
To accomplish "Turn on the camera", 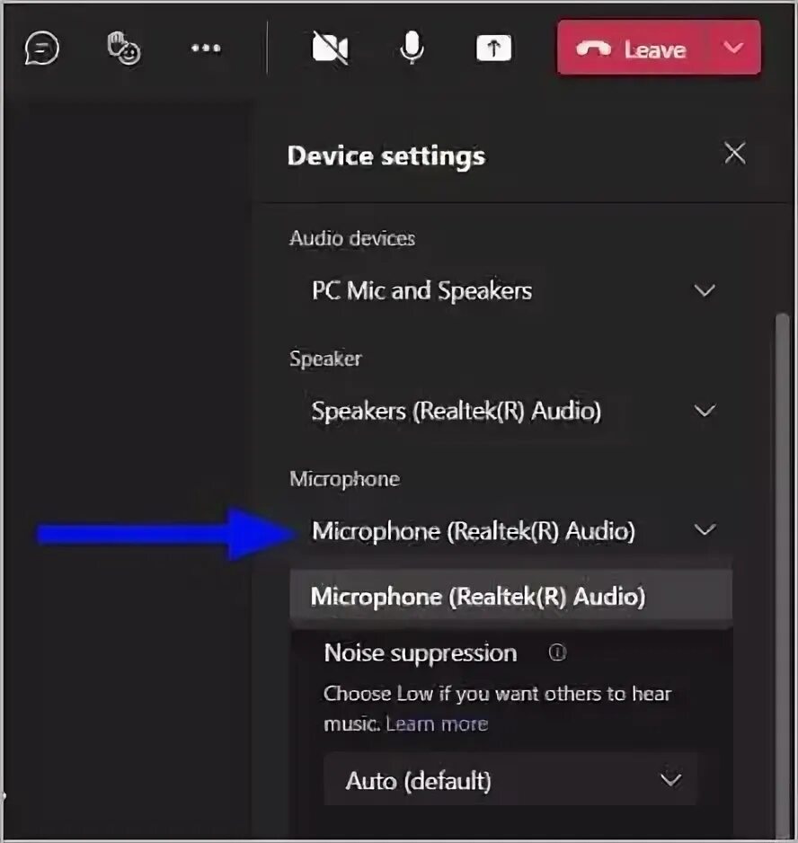I will point(330,48).
